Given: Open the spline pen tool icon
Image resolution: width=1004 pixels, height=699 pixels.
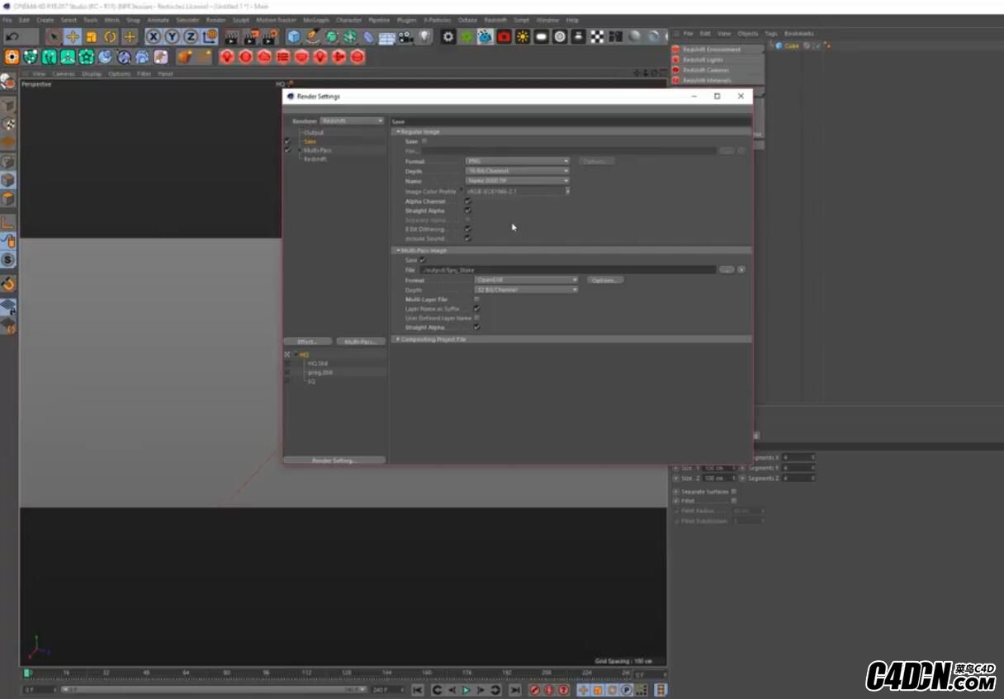Looking at the screenshot, I should 313,37.
